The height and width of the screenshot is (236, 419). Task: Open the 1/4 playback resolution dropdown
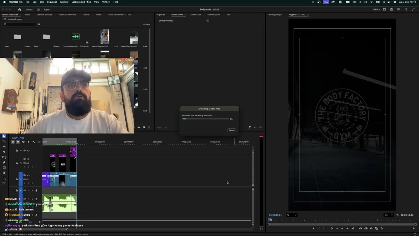(389, 215)
